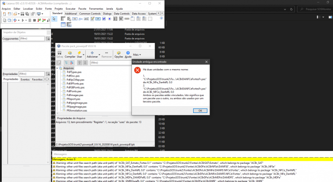The image size is (333, 182).
Task: Click the View Units icon
Action: click(4, 20)
